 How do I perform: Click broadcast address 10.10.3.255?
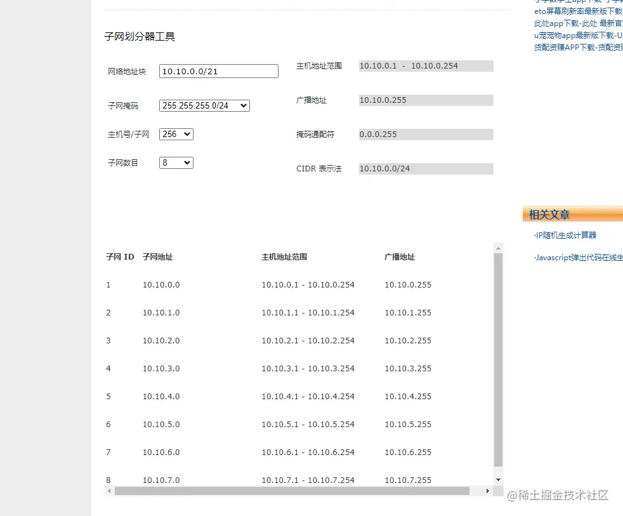point(408,369)
